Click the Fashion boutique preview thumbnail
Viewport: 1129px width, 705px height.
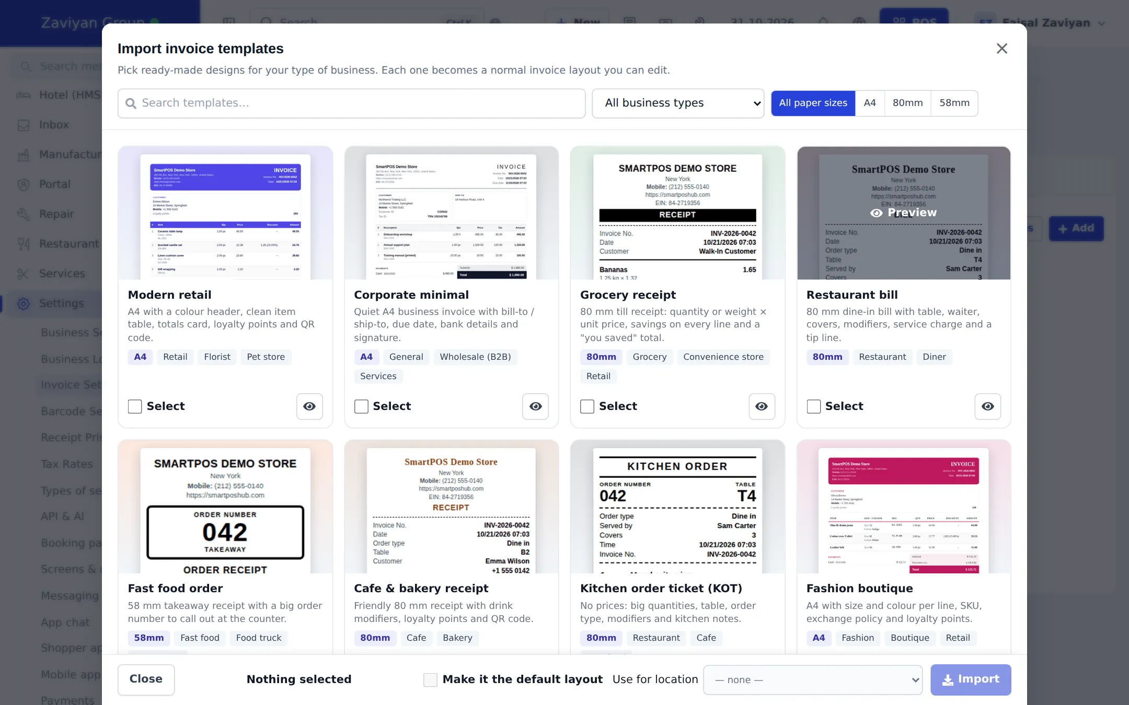tap(904, 507)
